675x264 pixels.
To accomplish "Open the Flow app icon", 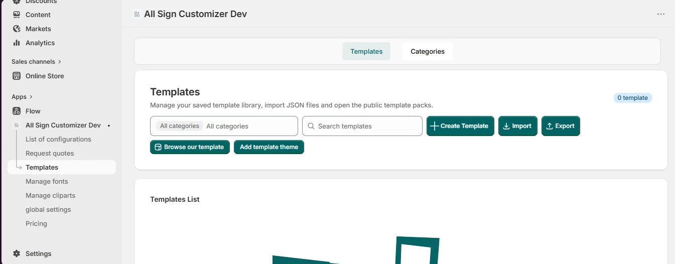I will tap(17, 111).
